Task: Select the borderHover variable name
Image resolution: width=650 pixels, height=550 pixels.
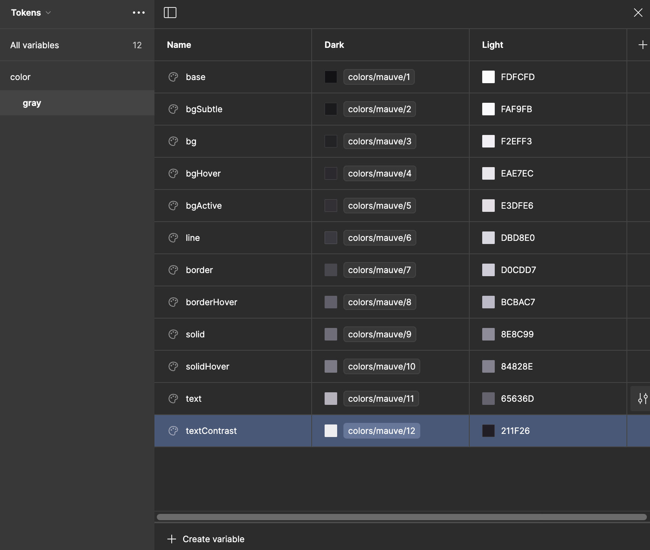Action: pyautogui.click(x=212, y=302)
